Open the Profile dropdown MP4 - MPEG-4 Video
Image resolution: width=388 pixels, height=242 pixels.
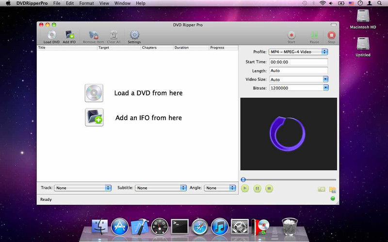pyautogui.click(x=298, y=52)
